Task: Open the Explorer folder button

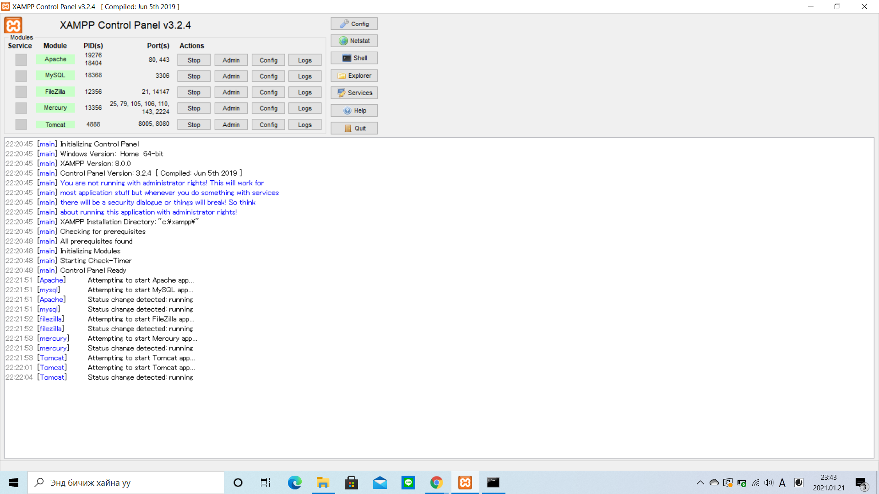Action: [354, 76]
